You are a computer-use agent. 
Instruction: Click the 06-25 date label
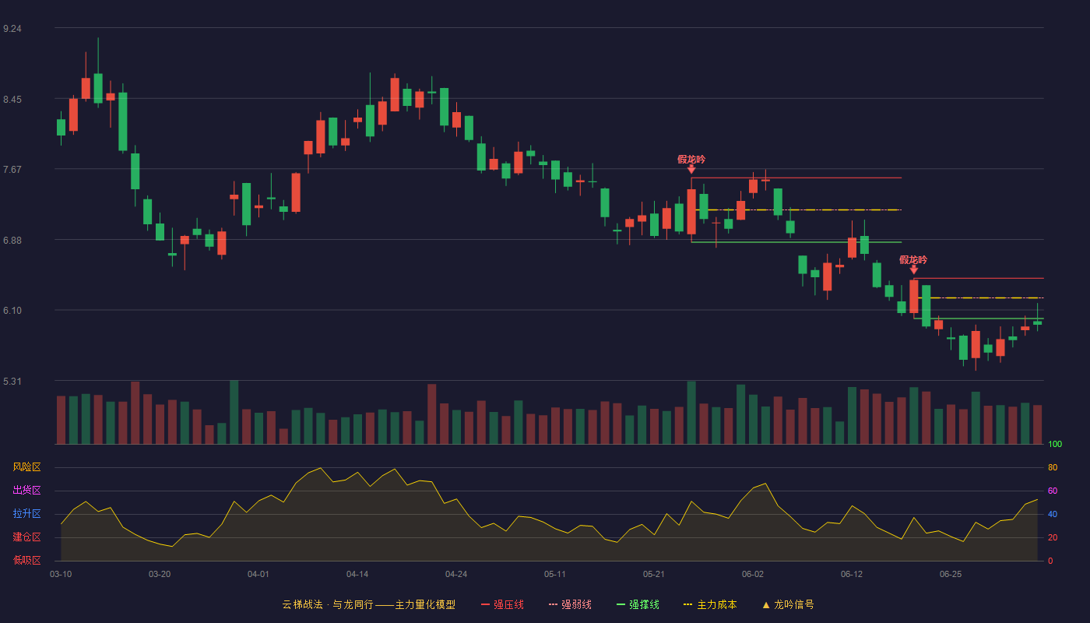tap(951, 574)
